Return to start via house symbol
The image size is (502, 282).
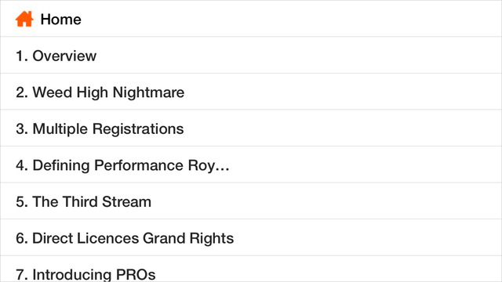pyautogui.click(x=24, y=19)
